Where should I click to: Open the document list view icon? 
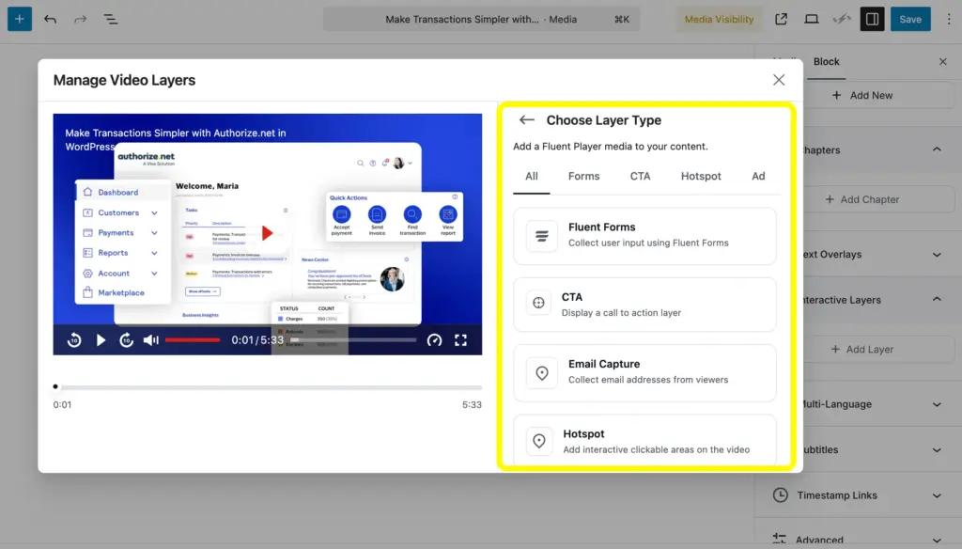coord(110,19)
